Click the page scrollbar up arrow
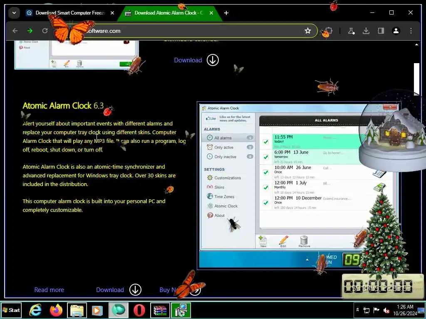This screenshot has height=319, width=426. [x=416, y=44]
